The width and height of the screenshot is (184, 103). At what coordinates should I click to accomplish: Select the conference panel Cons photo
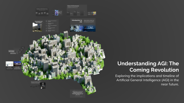click(x=17, y=64)
